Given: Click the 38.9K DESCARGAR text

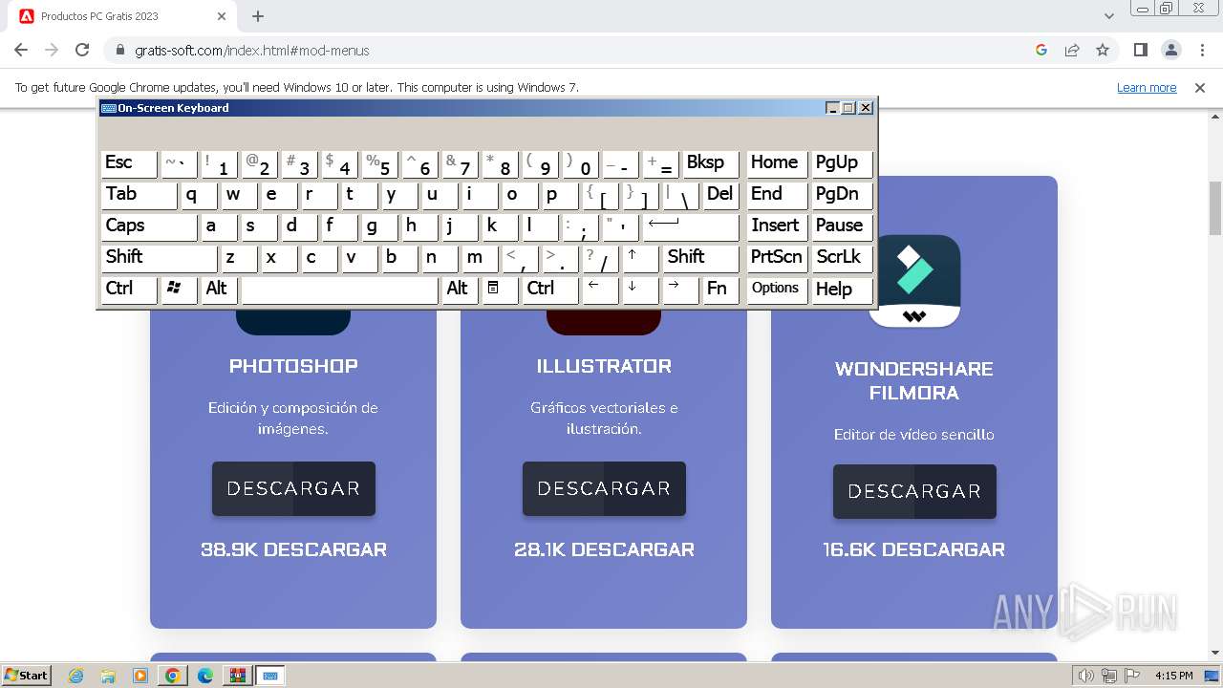Looking at the screenshot, I should [x=293, y=549].
